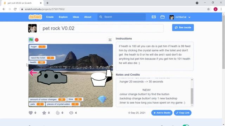Click the browser address bar URL
Viewport: 225px width, 126px height.
[x=45, y=9]
